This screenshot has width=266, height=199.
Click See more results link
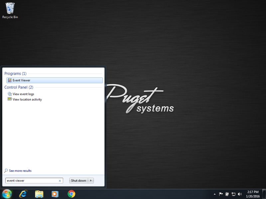coord(20,171)
